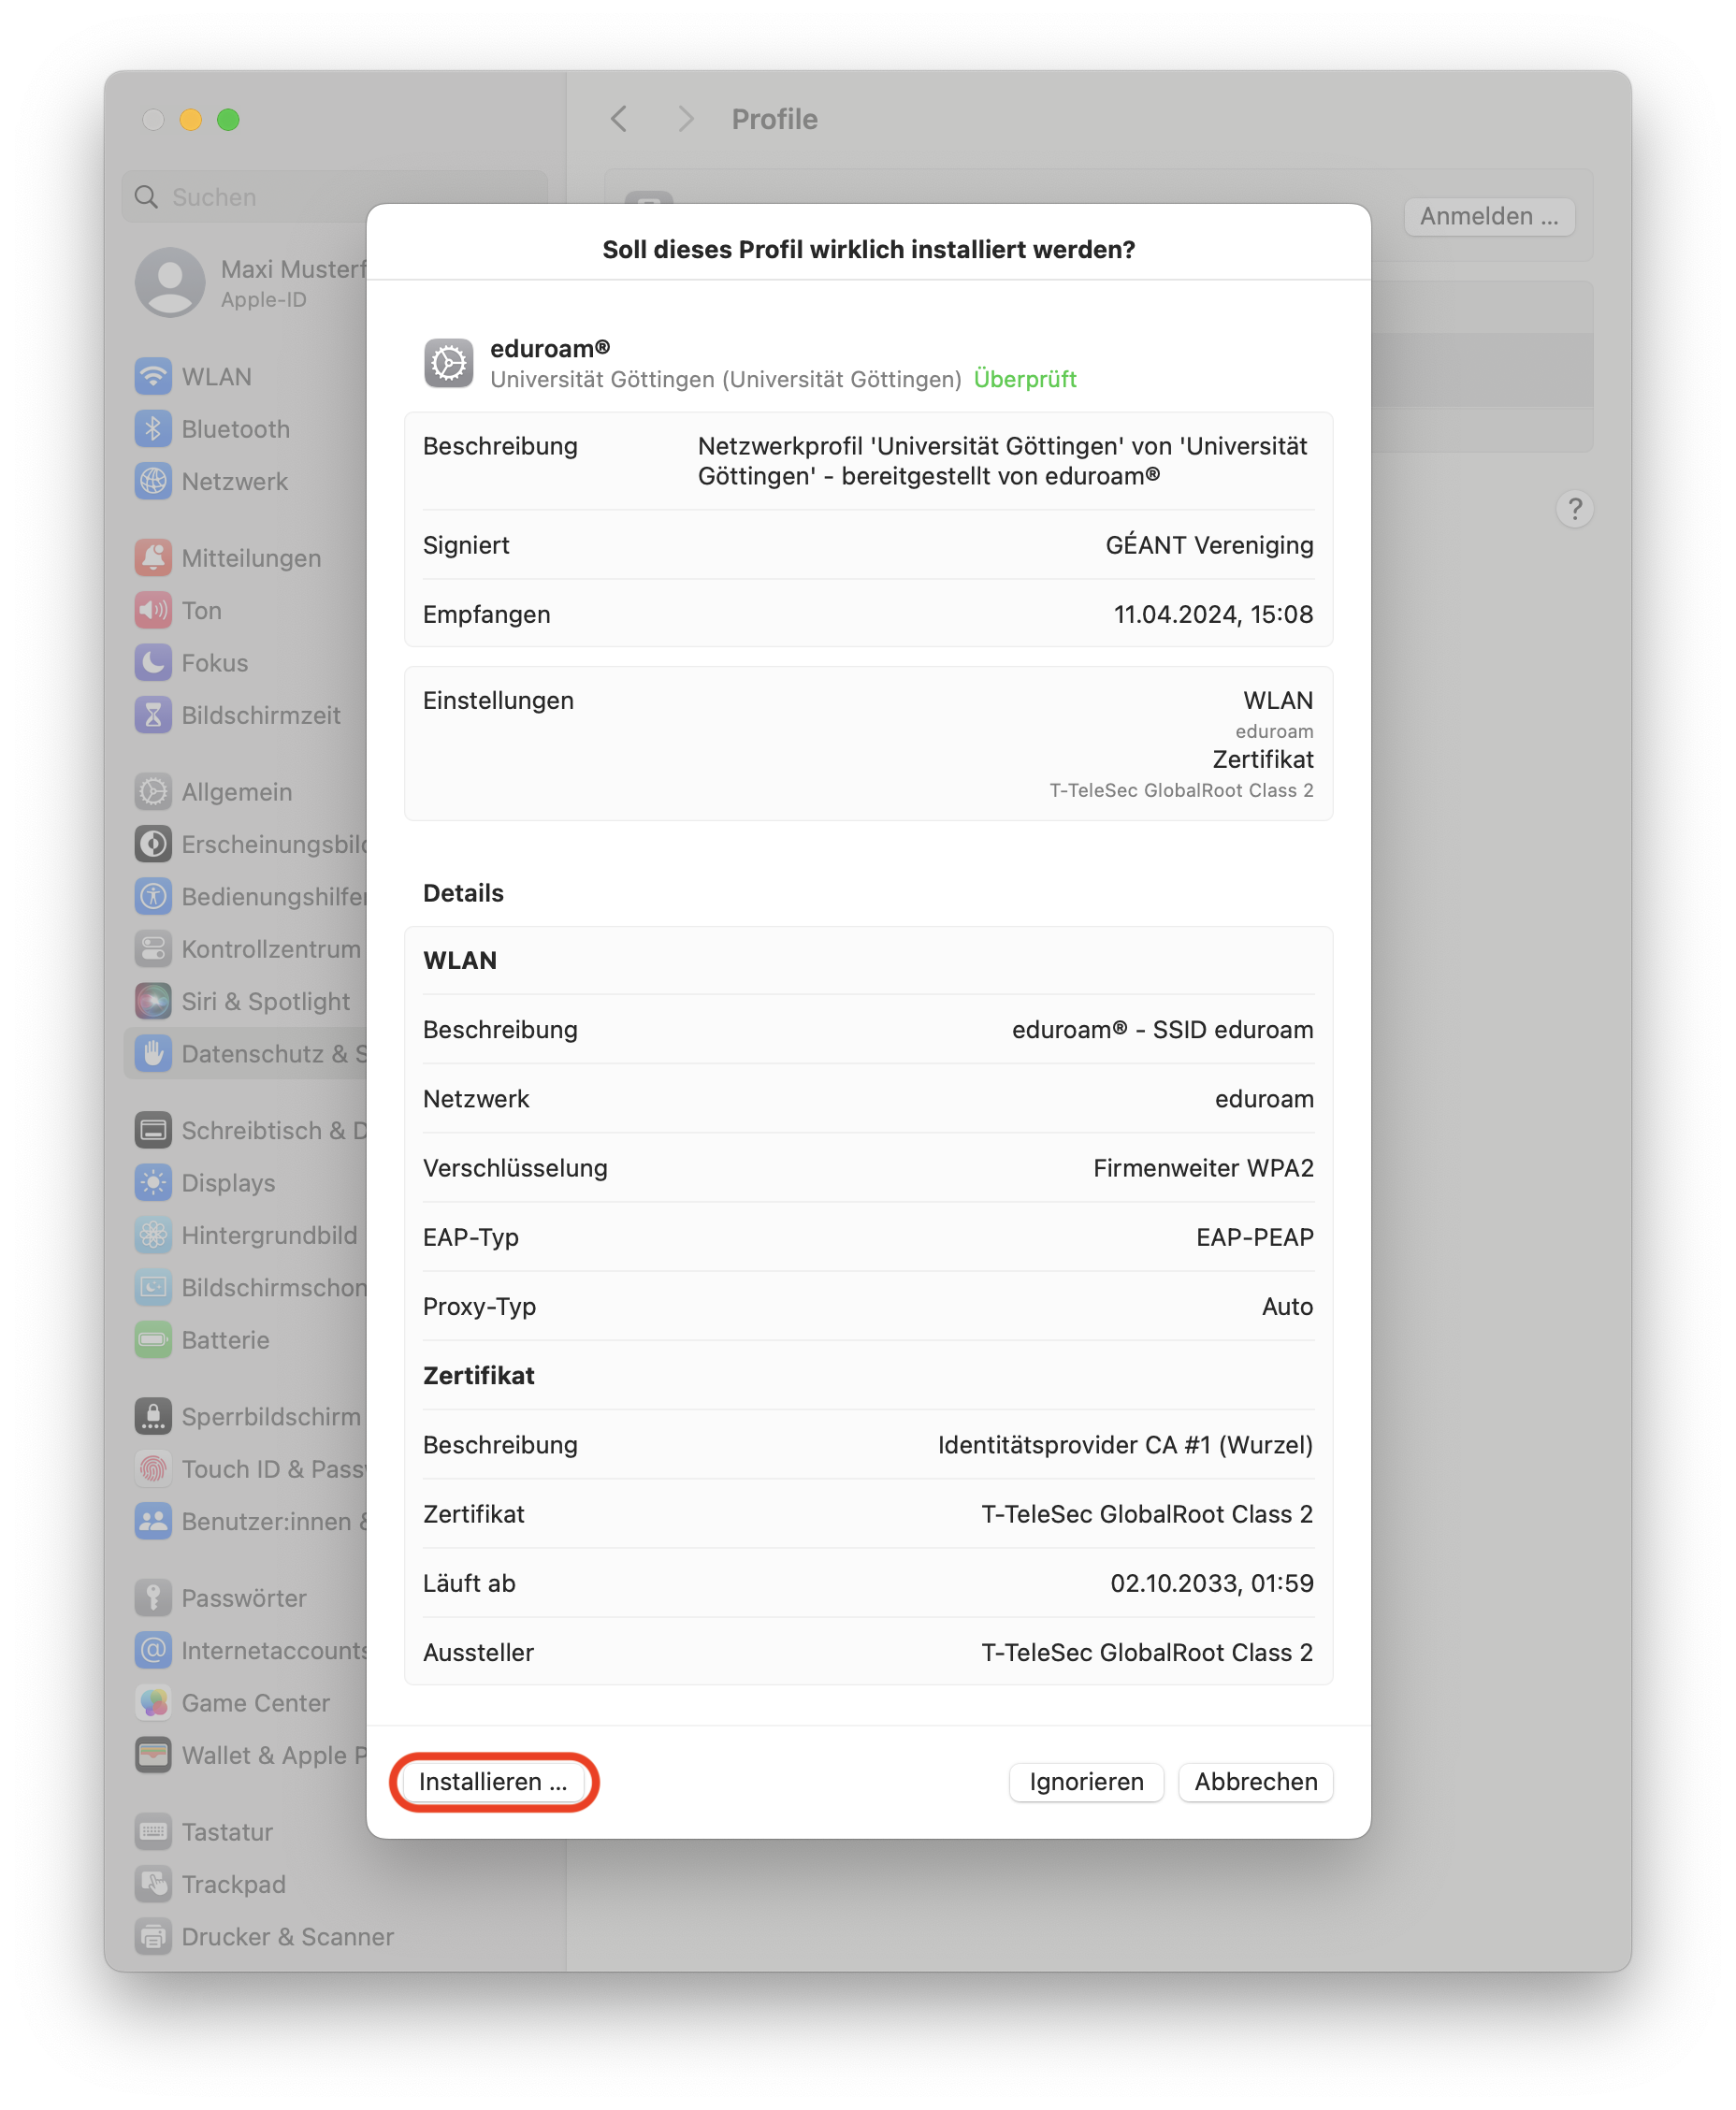
Task: Open Mitteilungen bell icon
Action: (x=153, y=557)
